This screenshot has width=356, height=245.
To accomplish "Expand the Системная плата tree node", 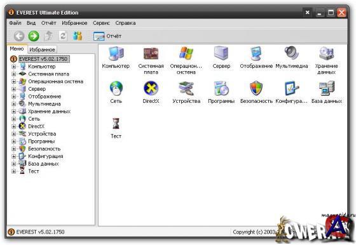I will 13,74.
